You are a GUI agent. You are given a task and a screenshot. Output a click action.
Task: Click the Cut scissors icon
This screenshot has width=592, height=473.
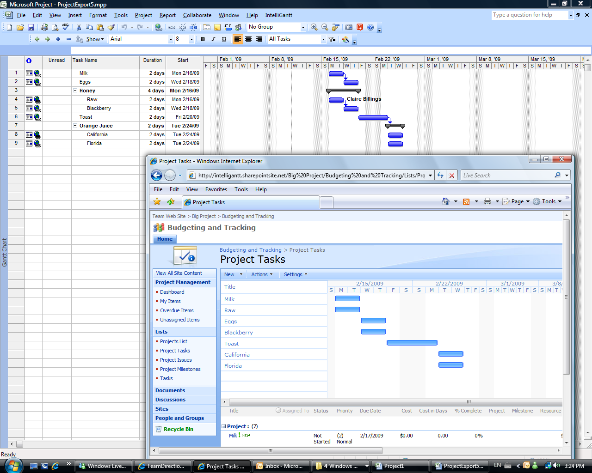pos(79,27)
